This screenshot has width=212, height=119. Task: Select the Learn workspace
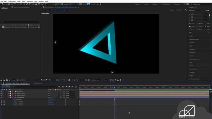[x=146, y=4]
